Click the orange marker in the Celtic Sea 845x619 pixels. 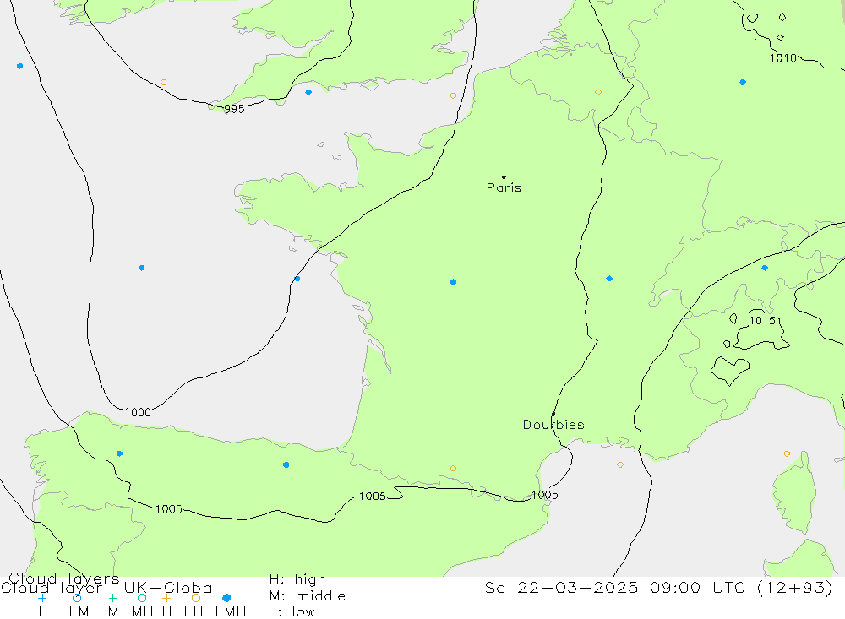point(164,83)
